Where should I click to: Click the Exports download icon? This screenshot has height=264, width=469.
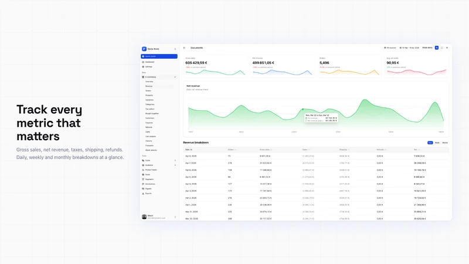point(143,194)
